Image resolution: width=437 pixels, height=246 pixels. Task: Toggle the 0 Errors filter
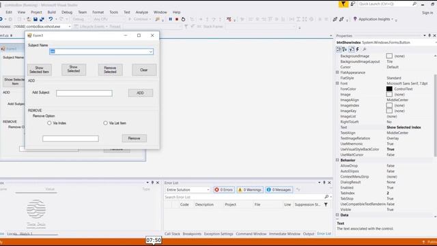pos(224,190)
